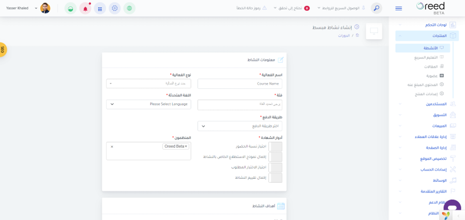Open the نوع الفعالية dropdown
The height and width of the screenshot is (220, 465).
(148, 84)
